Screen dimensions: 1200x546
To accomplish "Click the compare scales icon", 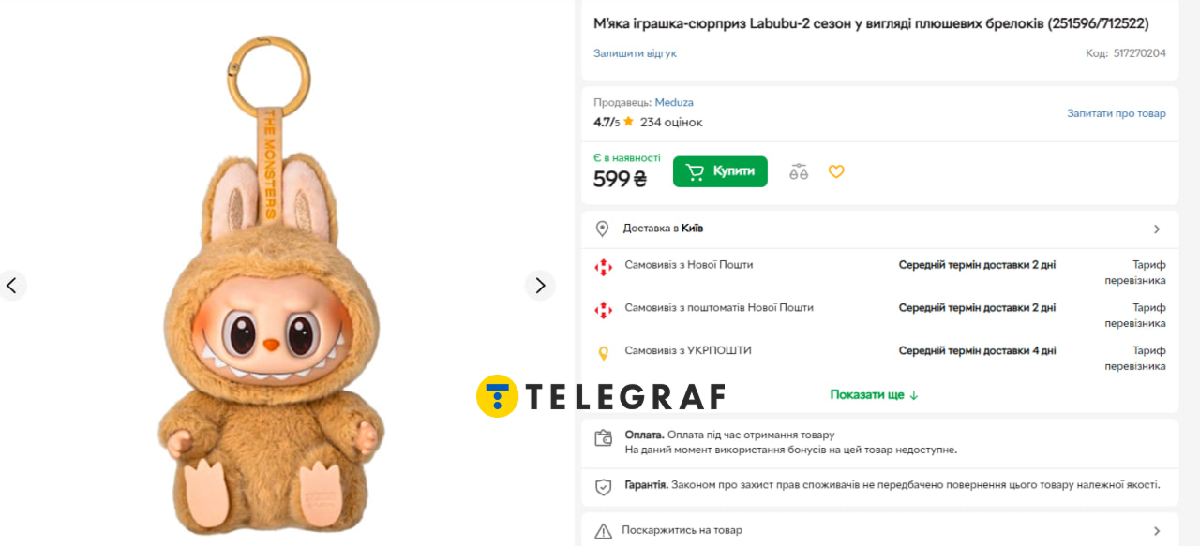I will pyautogui.click(x=799, y=171).
